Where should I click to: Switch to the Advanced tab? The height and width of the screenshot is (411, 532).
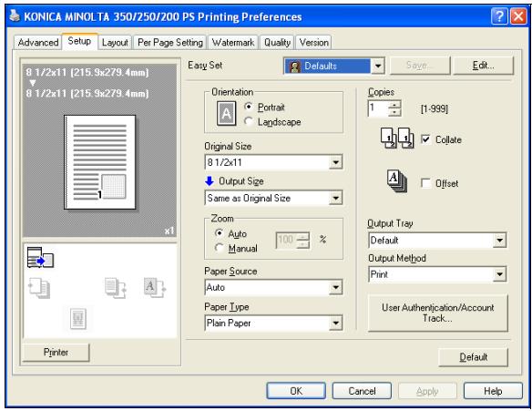pos(38,43)
